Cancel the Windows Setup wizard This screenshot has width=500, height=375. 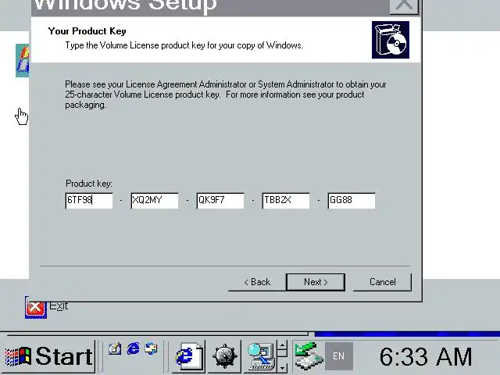point(382,282)
